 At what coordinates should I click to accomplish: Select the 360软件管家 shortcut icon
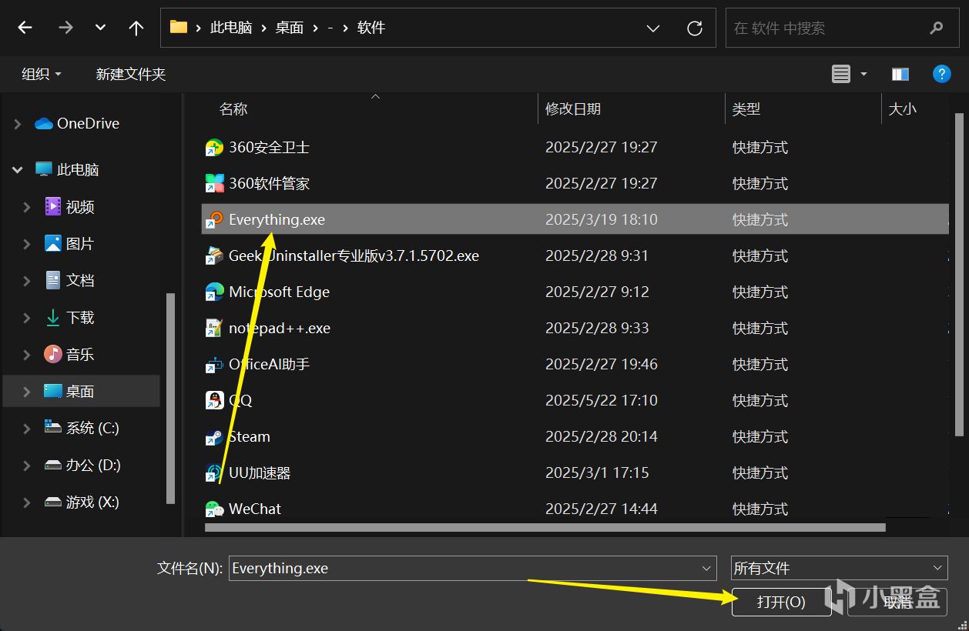click(x=214, y=183)
